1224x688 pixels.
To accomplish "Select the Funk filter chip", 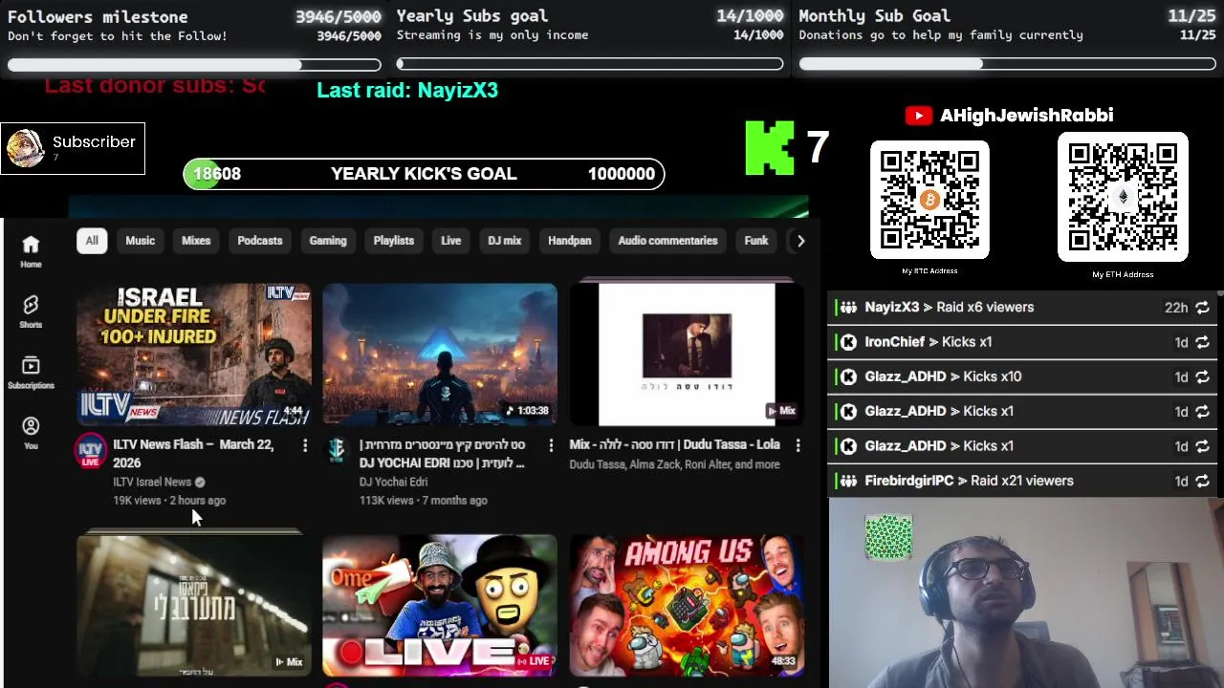I will (756, 241).
